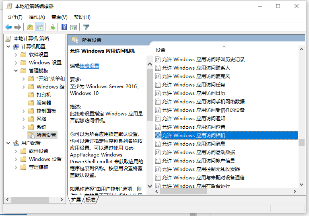Open the 查看(V) menu
The image size is (309, 216).
pyautogui.click(x=59, y=17)
